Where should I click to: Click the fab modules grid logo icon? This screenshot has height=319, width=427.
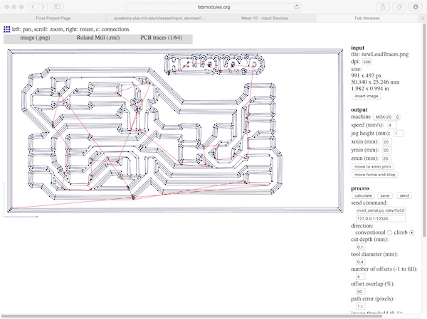tap(7, 29)
